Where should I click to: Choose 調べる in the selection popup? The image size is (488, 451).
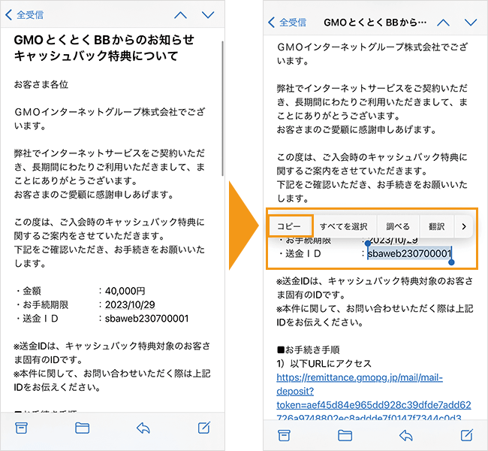[398, 226]
